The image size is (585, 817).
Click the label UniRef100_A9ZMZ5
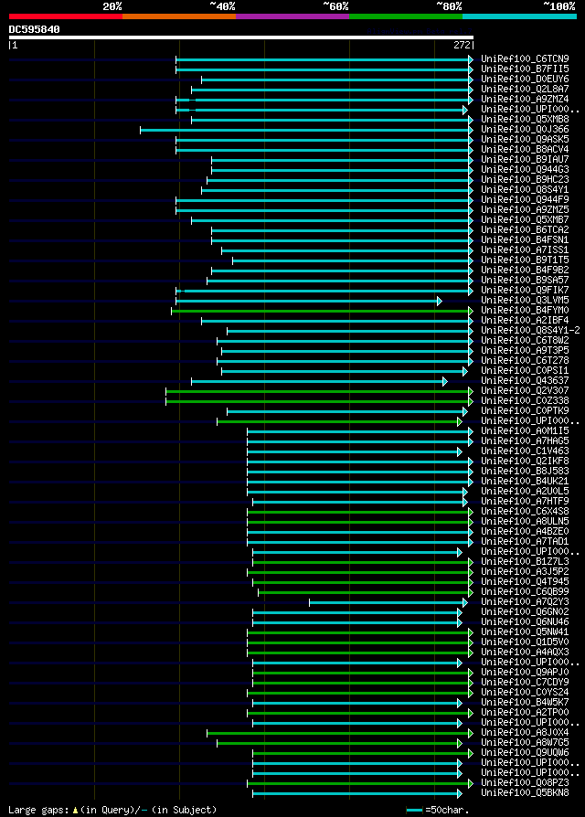pos(525,209)
